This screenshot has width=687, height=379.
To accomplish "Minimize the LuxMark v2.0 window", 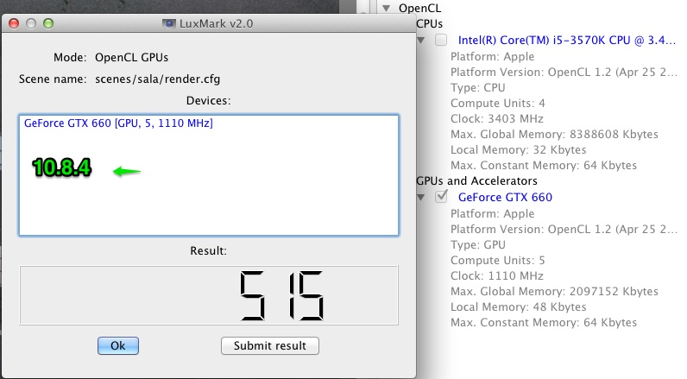I will [x=31, y=23].
